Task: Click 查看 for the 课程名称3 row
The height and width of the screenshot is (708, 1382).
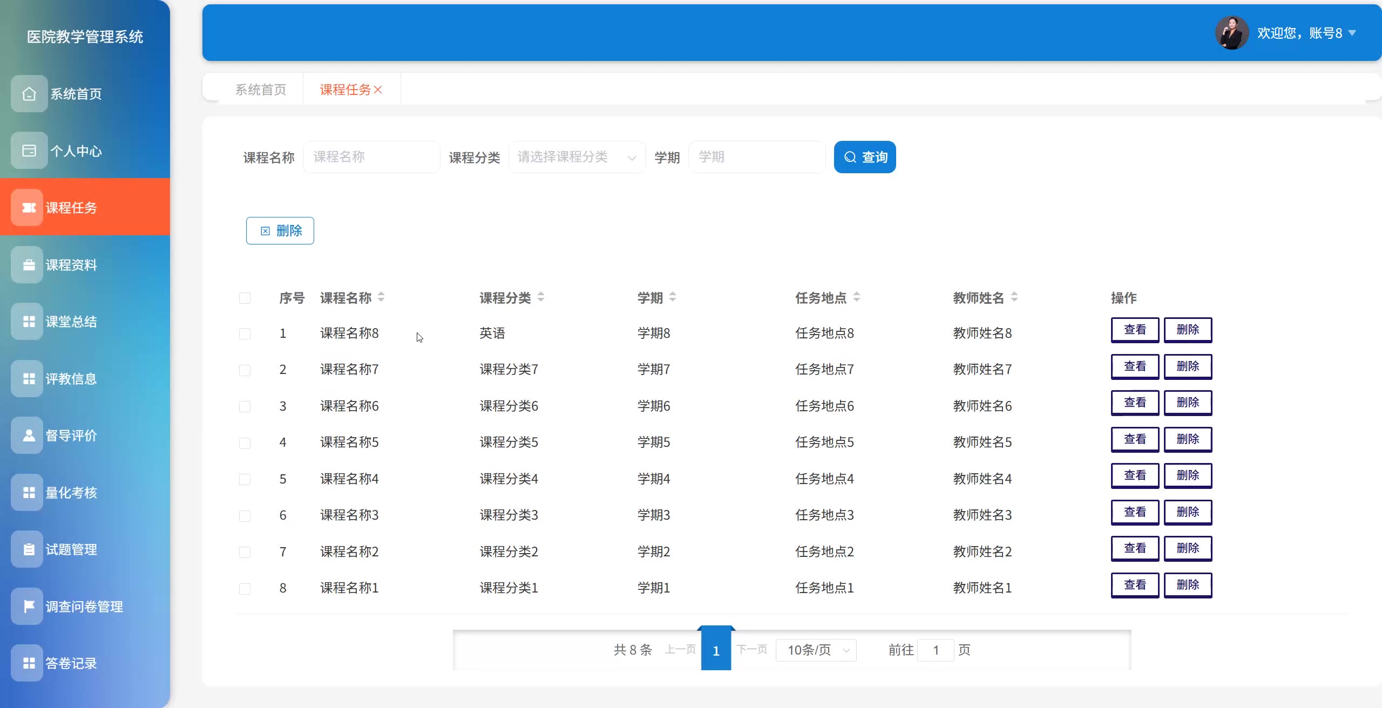Action: tap(1135, 512)
